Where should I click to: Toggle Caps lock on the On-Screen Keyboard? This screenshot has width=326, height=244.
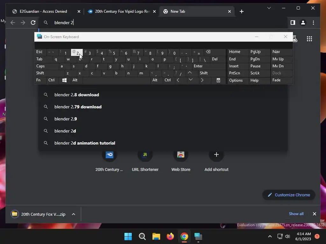click(x=46, y=66)
